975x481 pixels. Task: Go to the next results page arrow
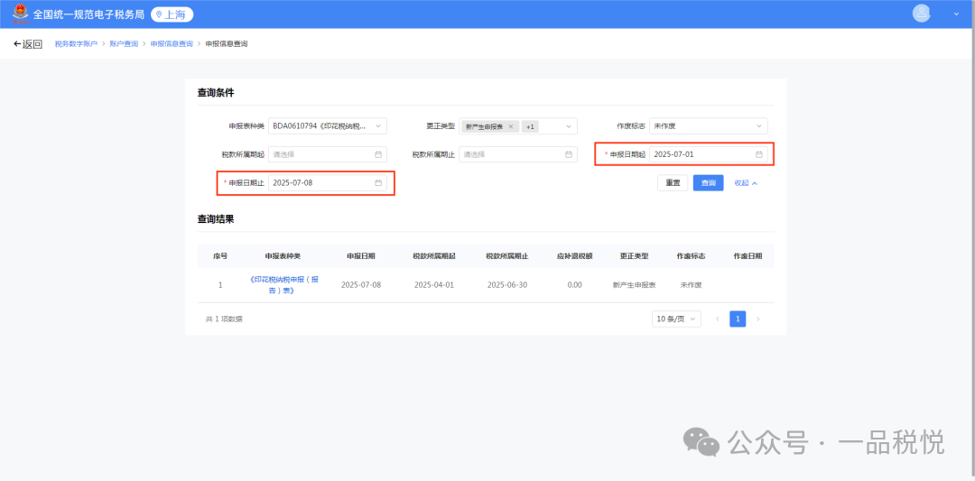[758, 319]
